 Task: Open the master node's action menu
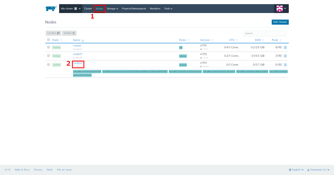coord(285,47)
